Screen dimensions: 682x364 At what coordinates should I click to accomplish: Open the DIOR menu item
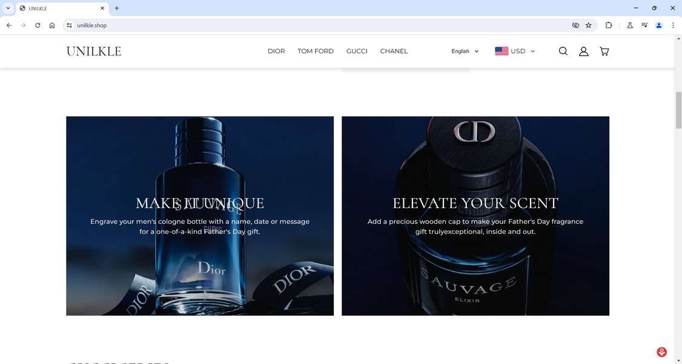pyautogui.click(x=276, y=51)
